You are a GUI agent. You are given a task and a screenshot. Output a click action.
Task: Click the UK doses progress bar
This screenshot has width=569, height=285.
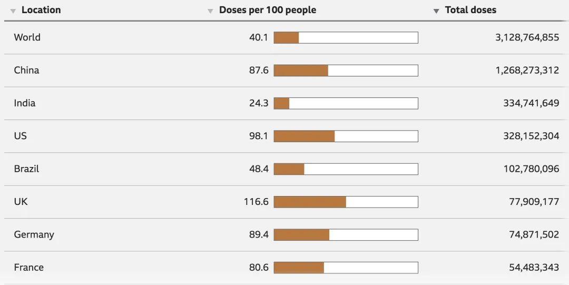coord(346,202)
